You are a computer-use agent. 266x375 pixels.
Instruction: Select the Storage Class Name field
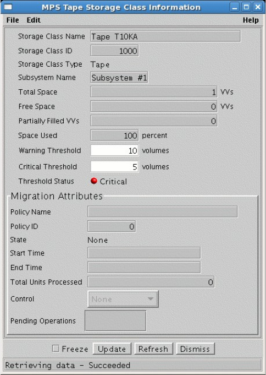coord(165,36)
